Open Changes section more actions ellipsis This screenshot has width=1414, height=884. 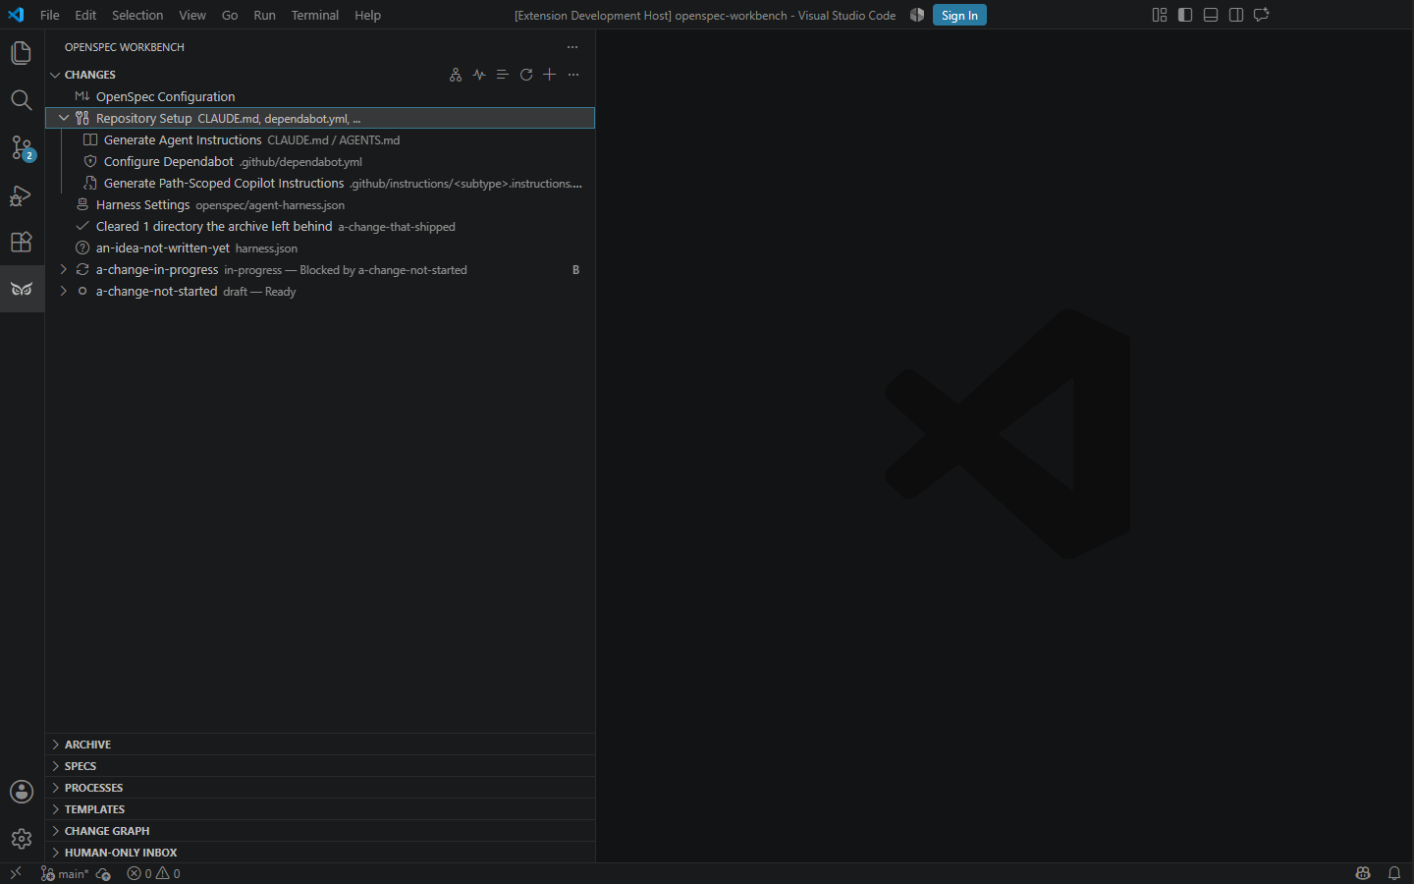coord(573,75)
